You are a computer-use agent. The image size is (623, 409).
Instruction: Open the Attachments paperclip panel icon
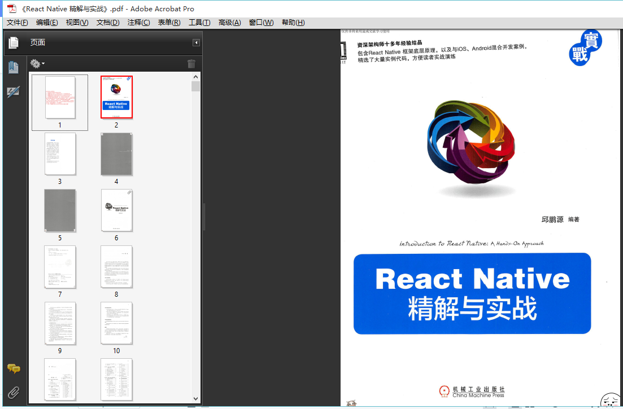tap(14, 393)
